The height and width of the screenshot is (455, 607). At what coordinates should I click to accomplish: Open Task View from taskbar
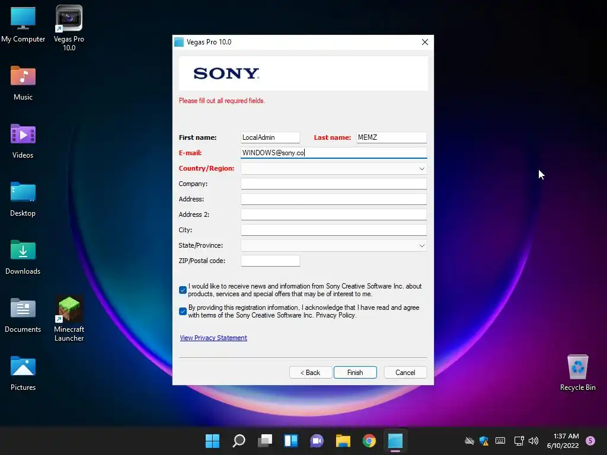click(265, 441)
